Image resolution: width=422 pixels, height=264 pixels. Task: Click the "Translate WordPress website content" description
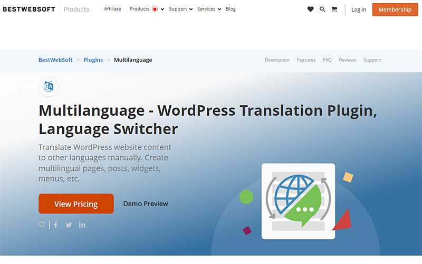pos(104,163)
